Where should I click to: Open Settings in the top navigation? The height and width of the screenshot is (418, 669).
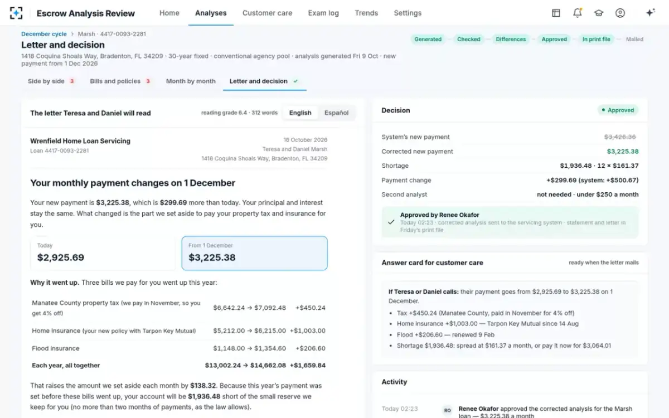[x=408, y=13]
